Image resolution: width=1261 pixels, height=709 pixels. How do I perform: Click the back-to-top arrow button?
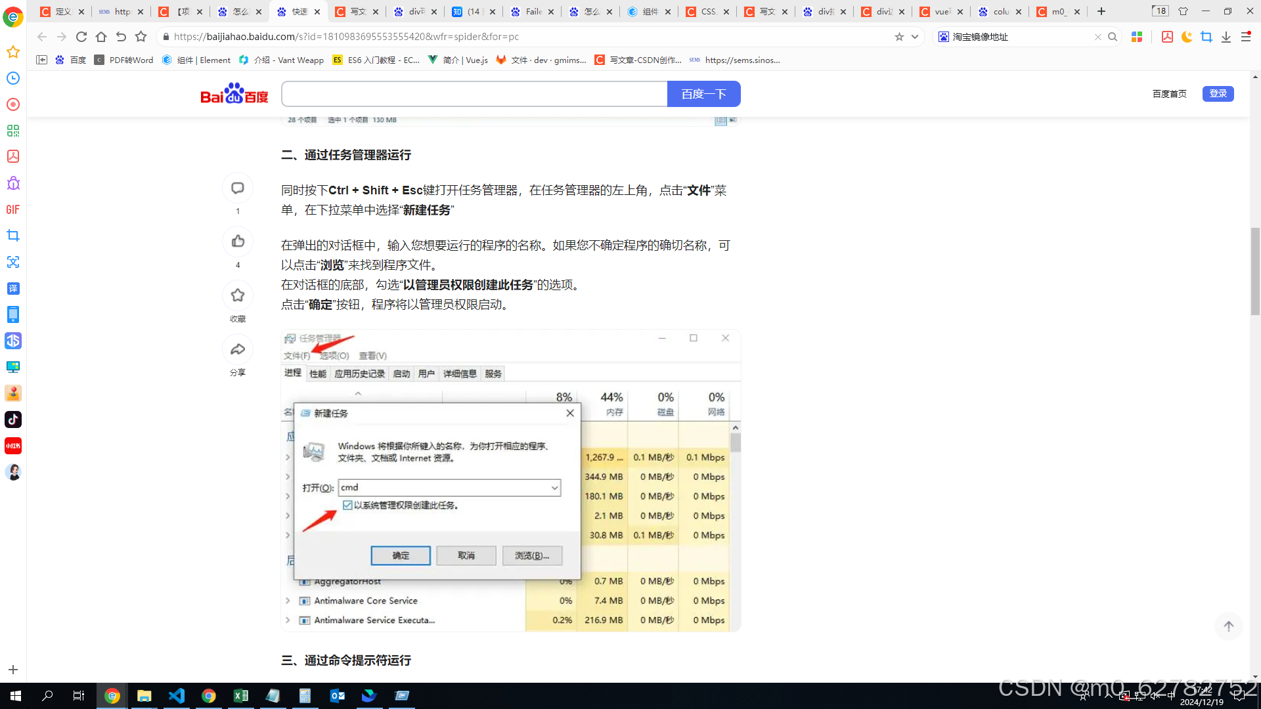(1228, 626)
